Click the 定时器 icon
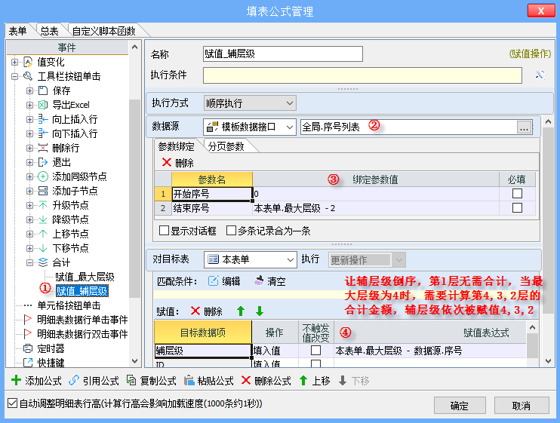This screenshot has width=560, height=423. (27, 348)
